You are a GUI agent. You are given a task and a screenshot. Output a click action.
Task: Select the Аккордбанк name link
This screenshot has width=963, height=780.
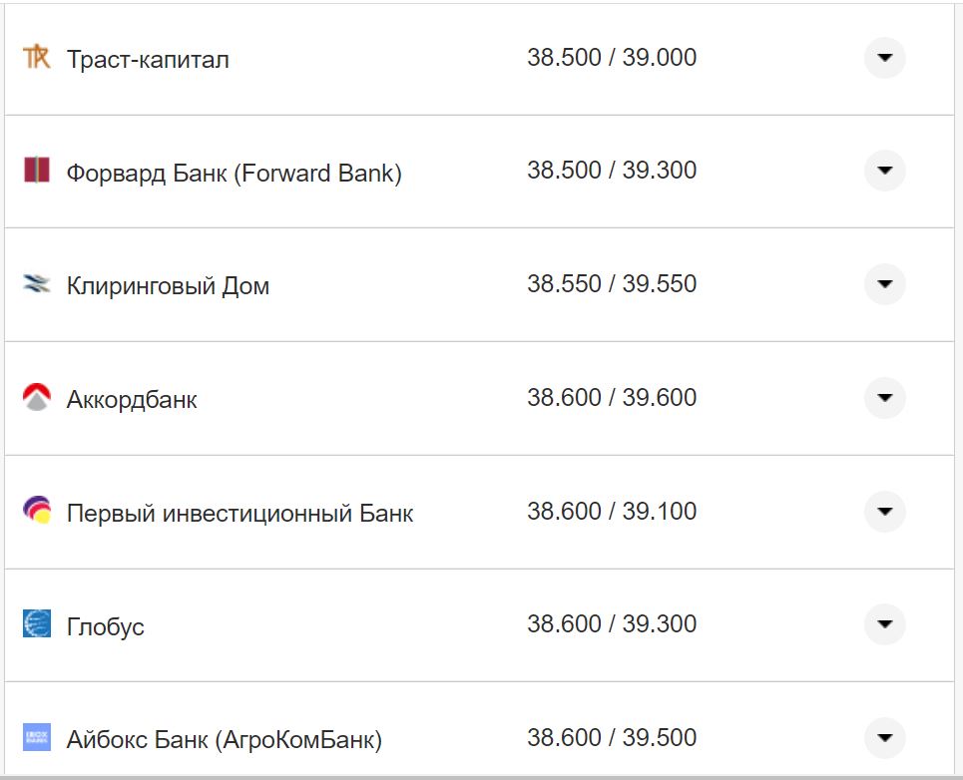(131, 397)
